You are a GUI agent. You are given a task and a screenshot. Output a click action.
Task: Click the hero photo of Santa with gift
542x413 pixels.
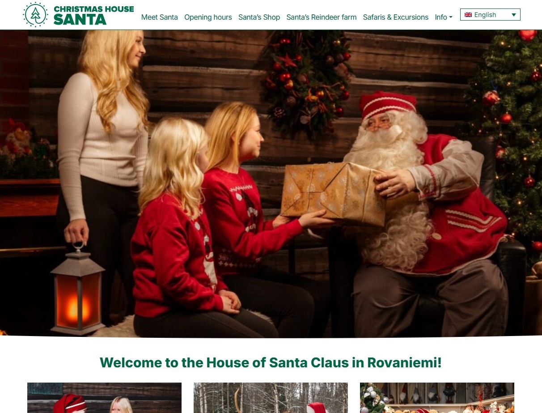pyautogui.click(x=271, y=183)
